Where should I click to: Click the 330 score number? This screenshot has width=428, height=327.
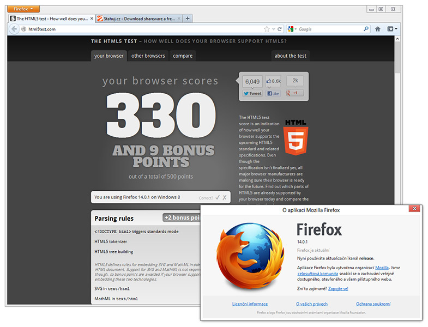pos(161,115)
